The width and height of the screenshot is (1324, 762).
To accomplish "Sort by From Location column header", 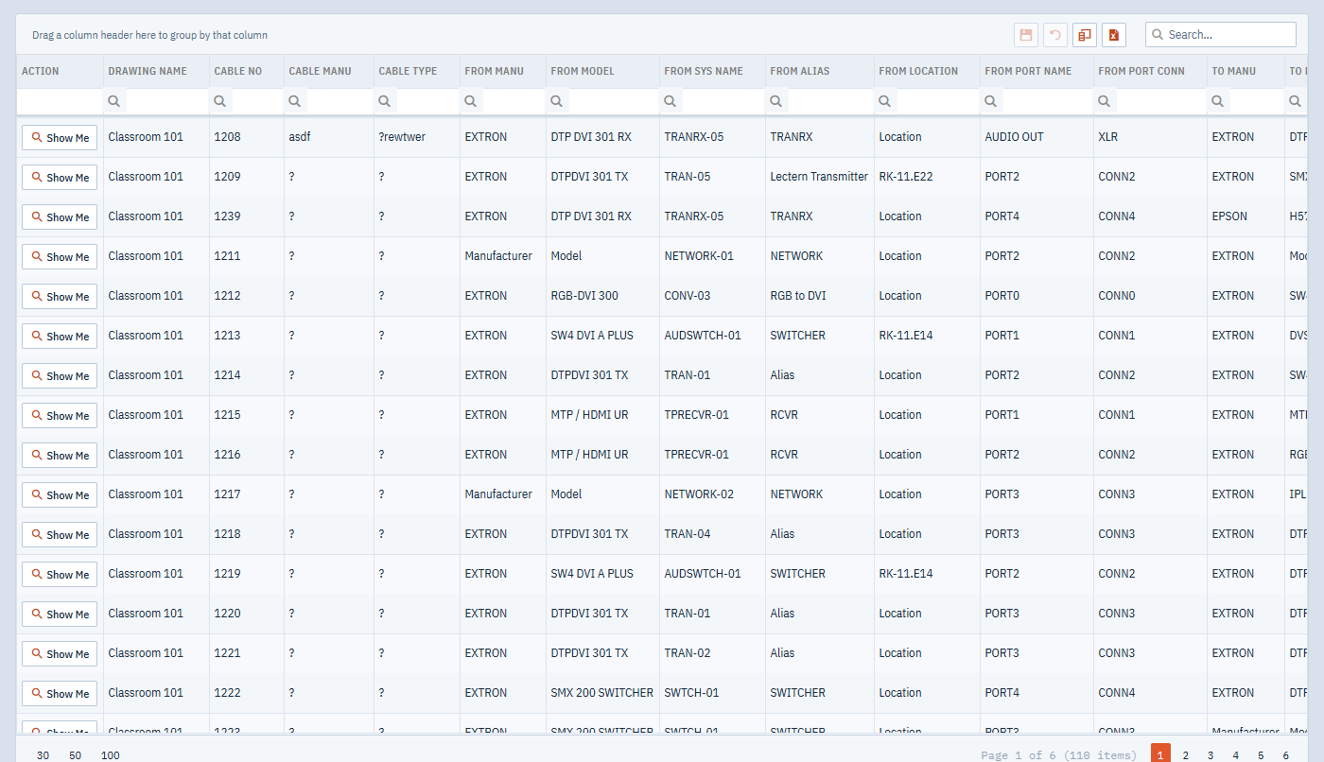I will (927, 71).
